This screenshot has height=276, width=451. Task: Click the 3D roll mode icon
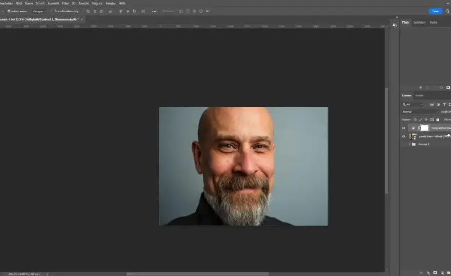point(188,11)
